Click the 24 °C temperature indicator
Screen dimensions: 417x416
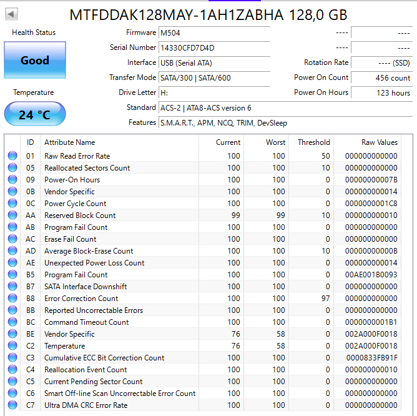point(35,115)
